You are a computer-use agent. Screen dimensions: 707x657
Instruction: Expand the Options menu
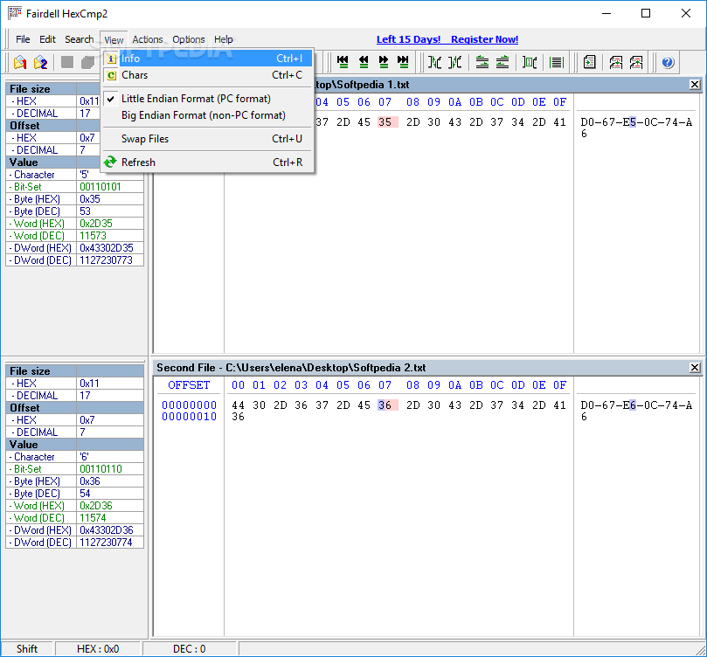188,39
